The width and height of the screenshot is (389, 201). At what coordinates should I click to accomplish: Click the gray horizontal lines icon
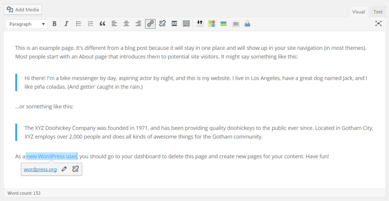coord(236,24)
